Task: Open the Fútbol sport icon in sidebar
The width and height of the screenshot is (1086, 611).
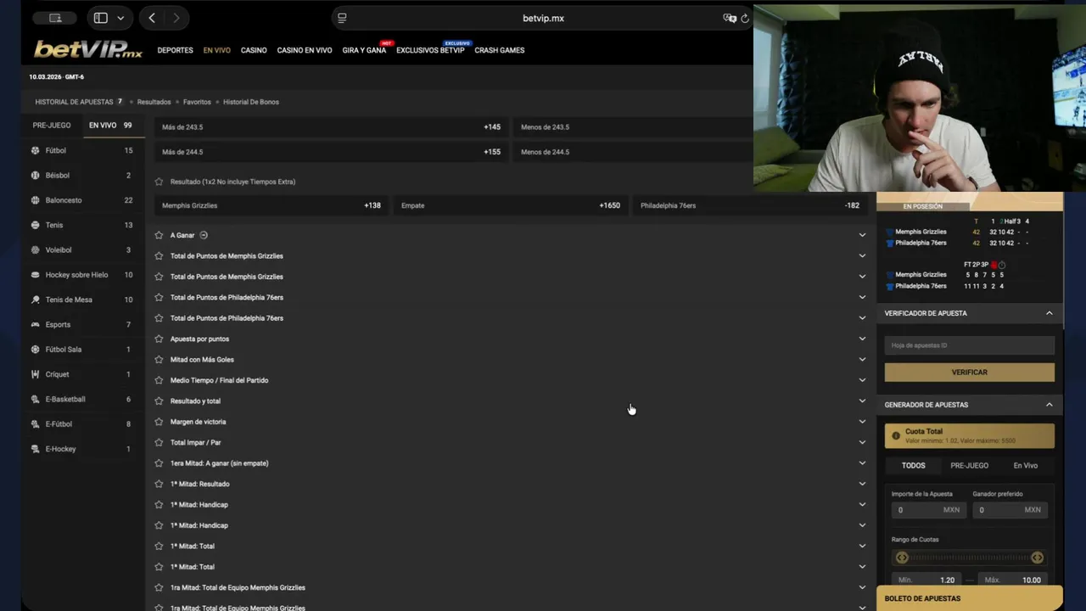Action: coord(36,150)
